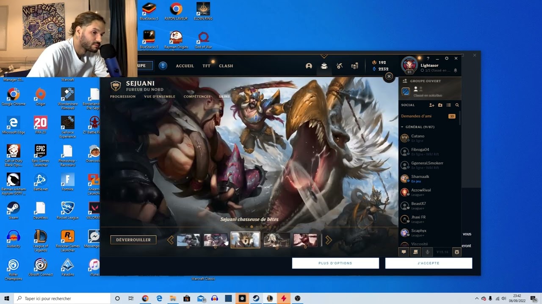
Task: Open Demandes d'ami friend requests
Action: tap(428, 116)
